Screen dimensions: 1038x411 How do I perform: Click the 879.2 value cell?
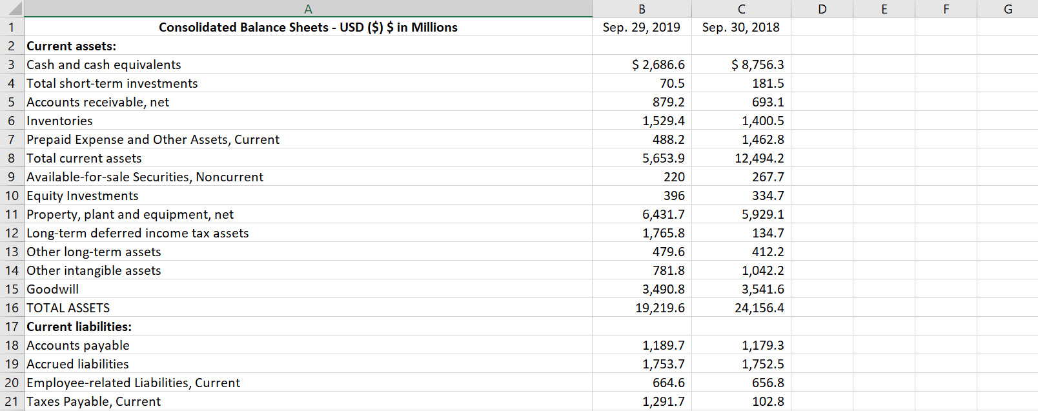point(642,102)
